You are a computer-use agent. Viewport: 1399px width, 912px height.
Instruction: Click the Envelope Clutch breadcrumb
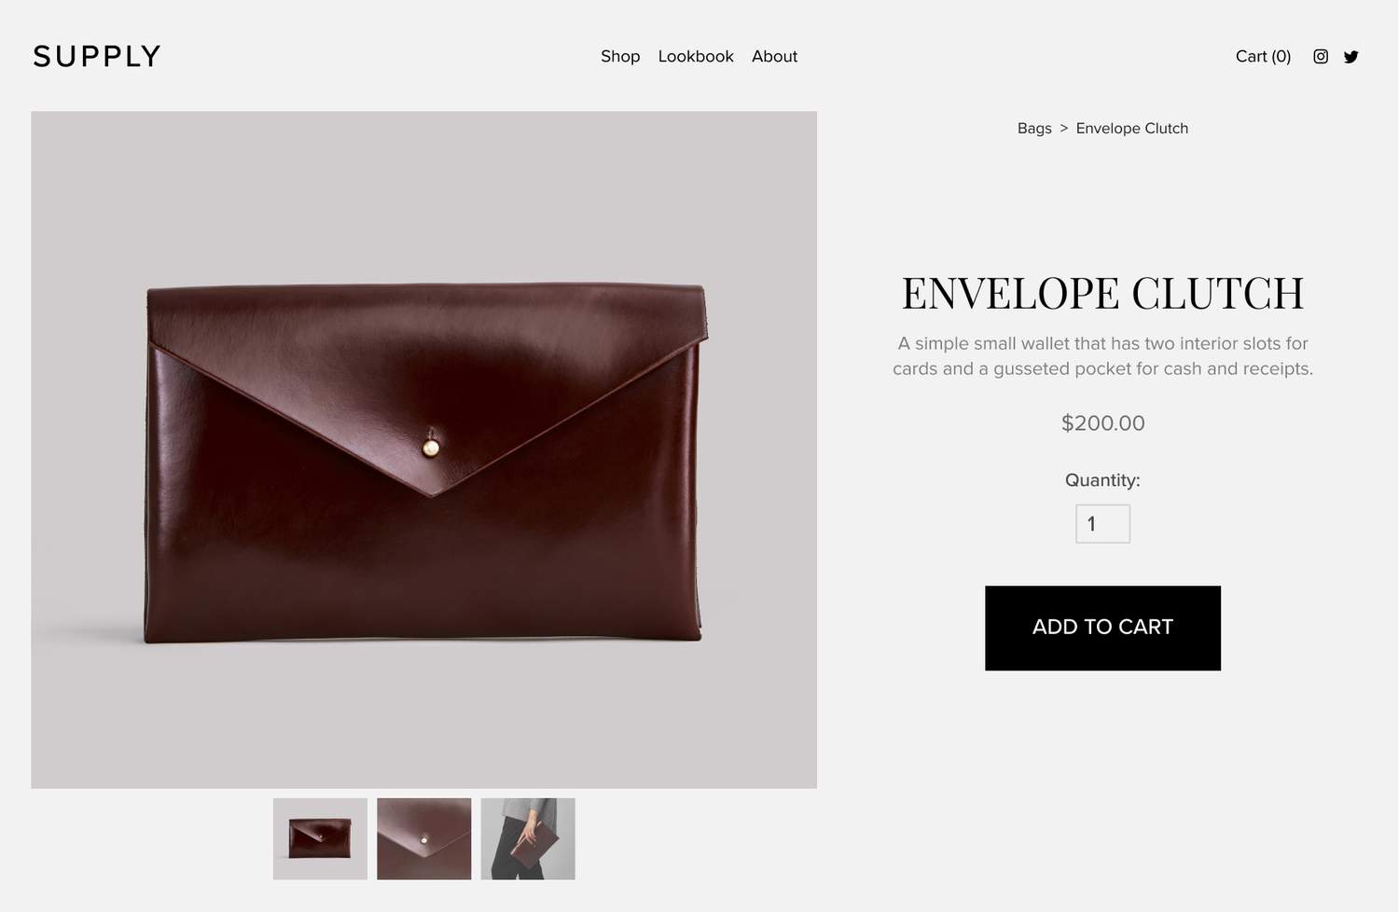click(x=1132, y=129)
